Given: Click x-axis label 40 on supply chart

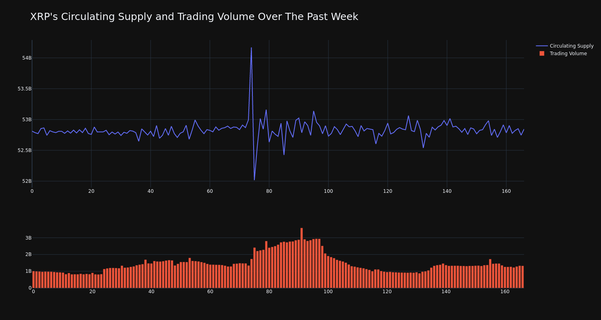Looking at the screenshot, I should tap(150, 191).
